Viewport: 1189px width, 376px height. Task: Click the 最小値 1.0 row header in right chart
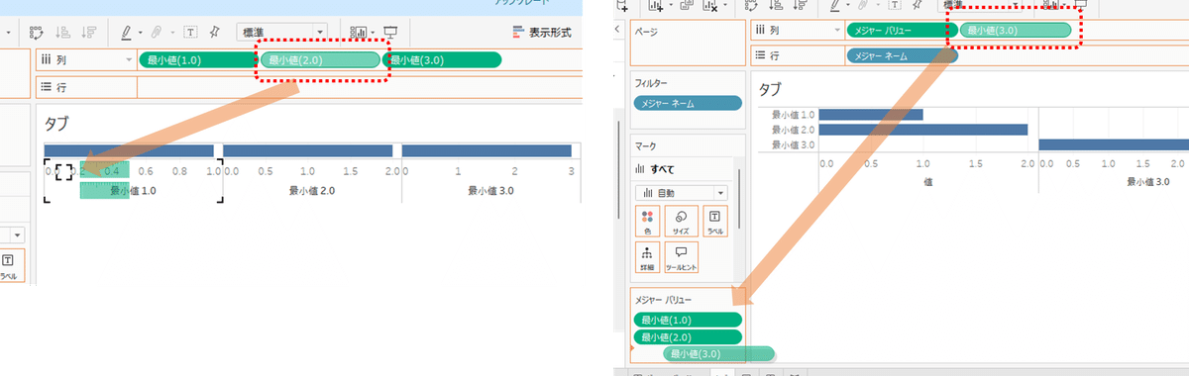(x=794, y=115)
